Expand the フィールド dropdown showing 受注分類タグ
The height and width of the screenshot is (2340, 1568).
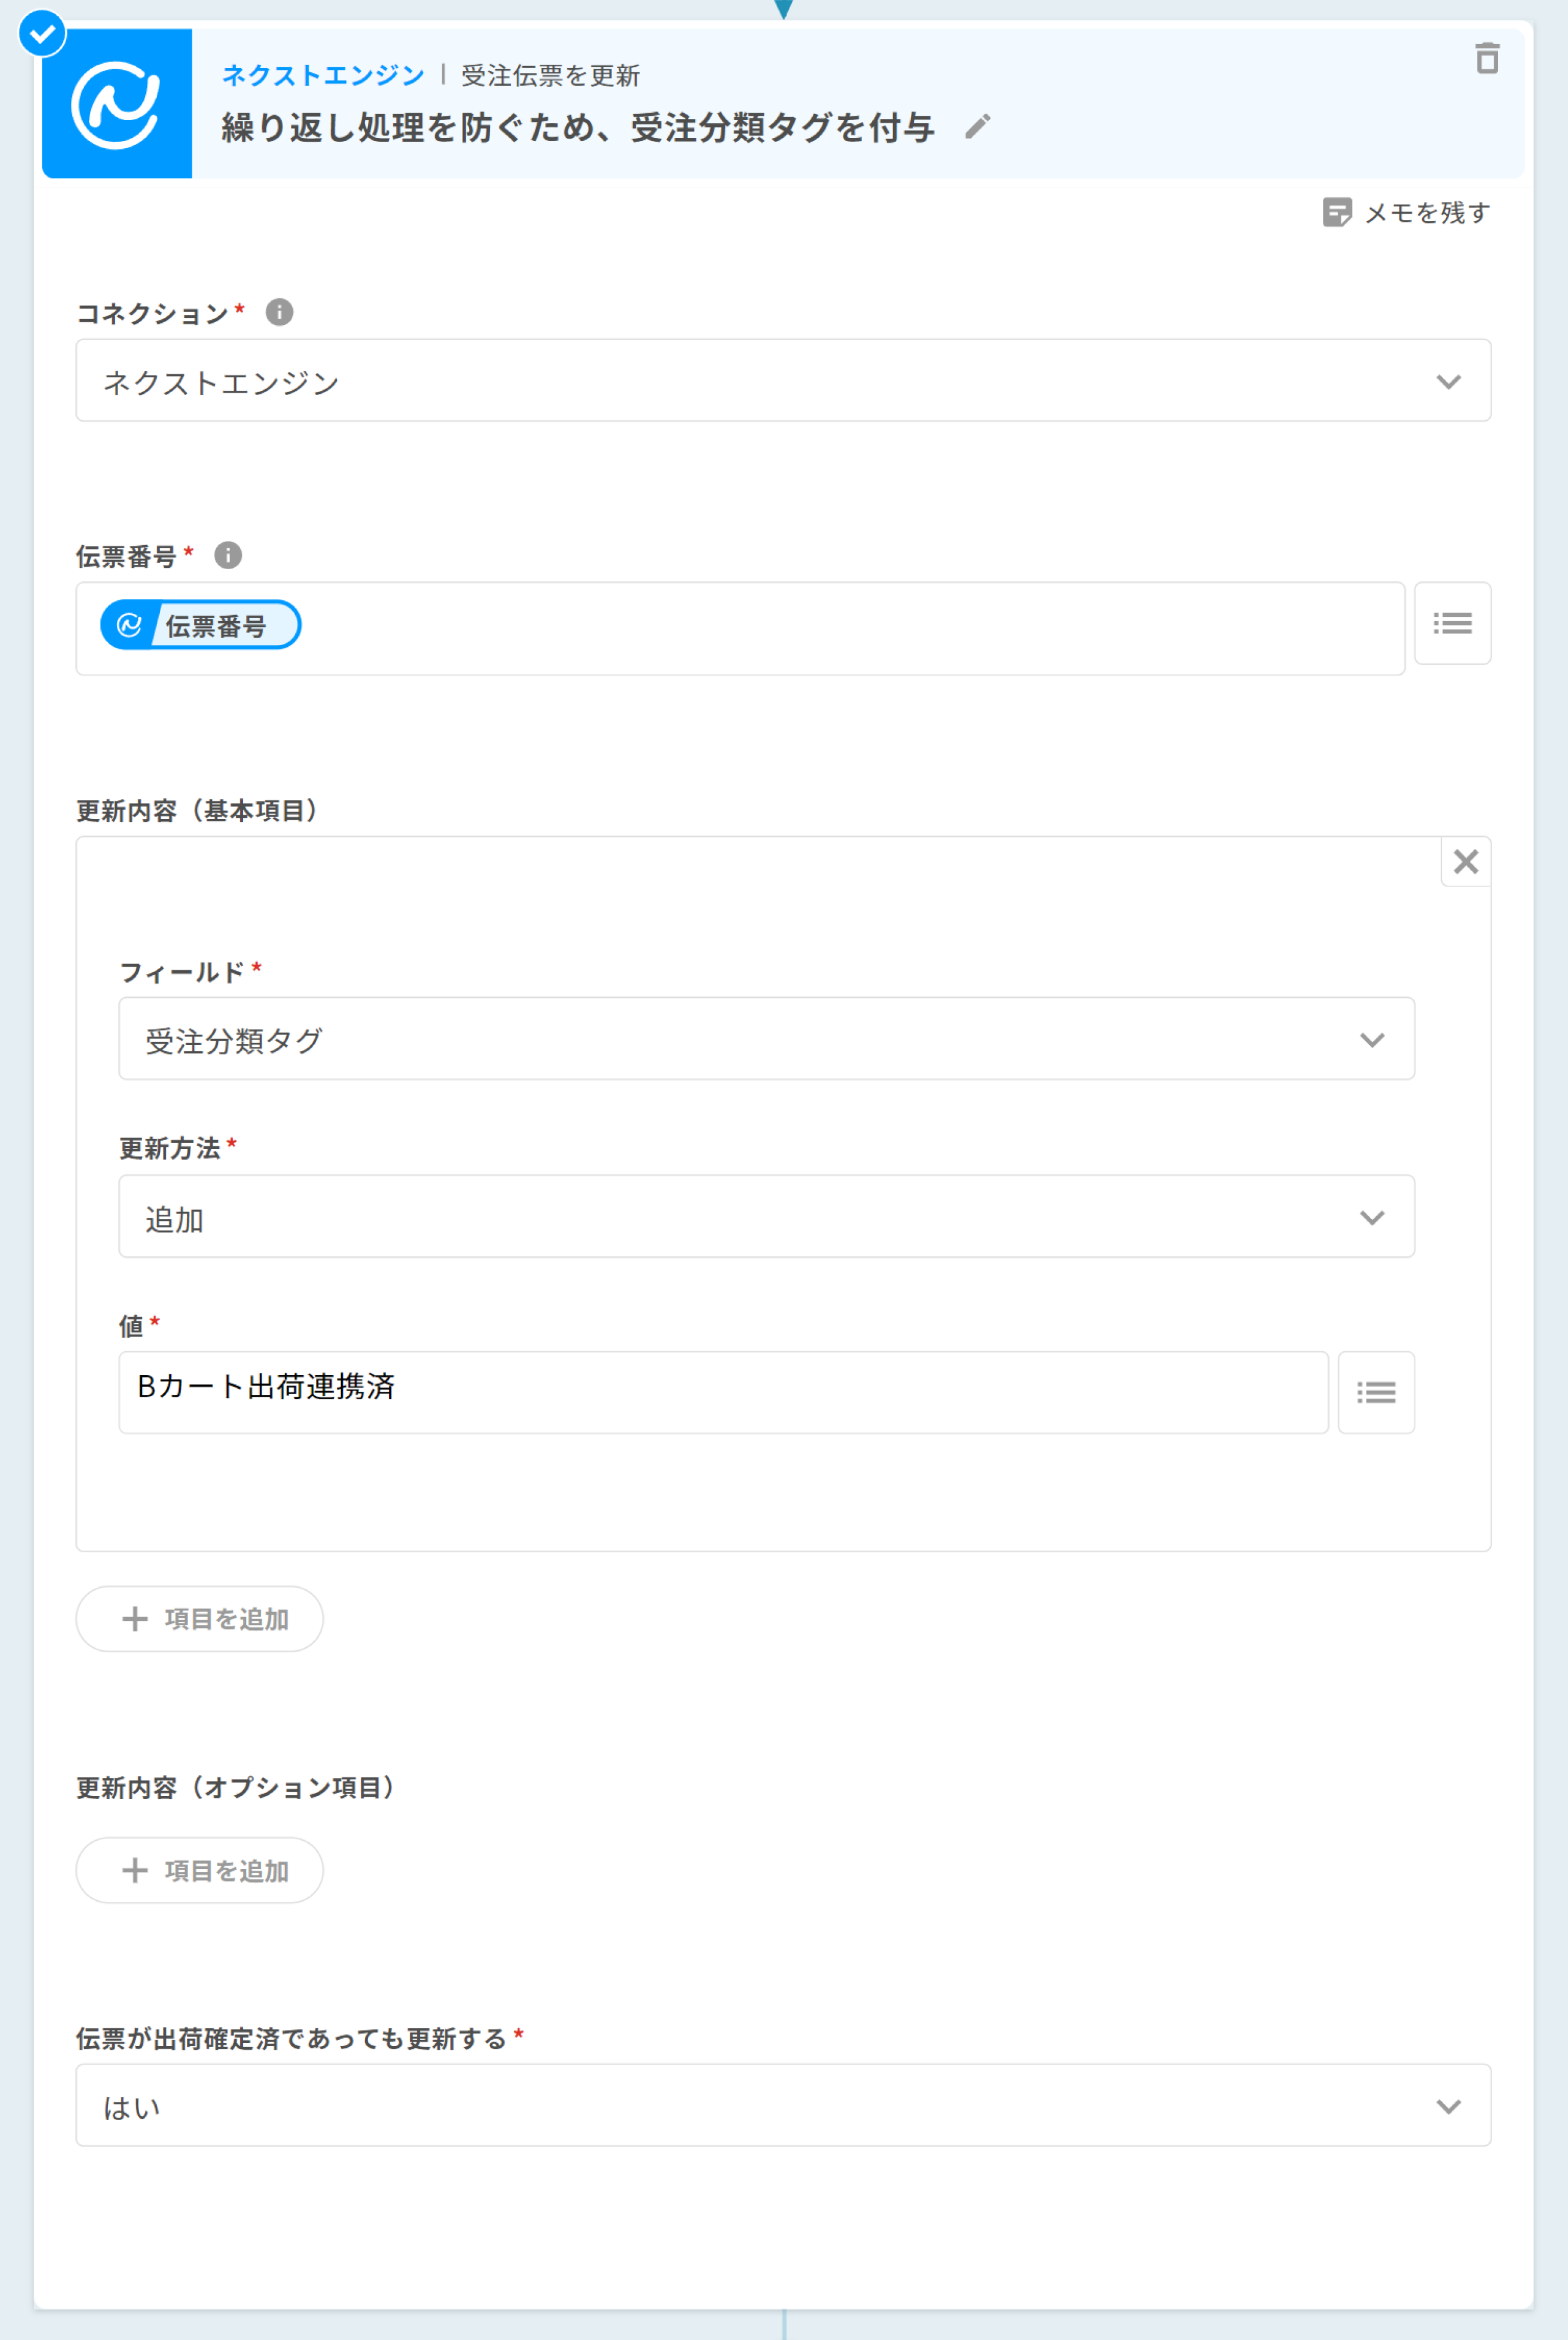766,1039
